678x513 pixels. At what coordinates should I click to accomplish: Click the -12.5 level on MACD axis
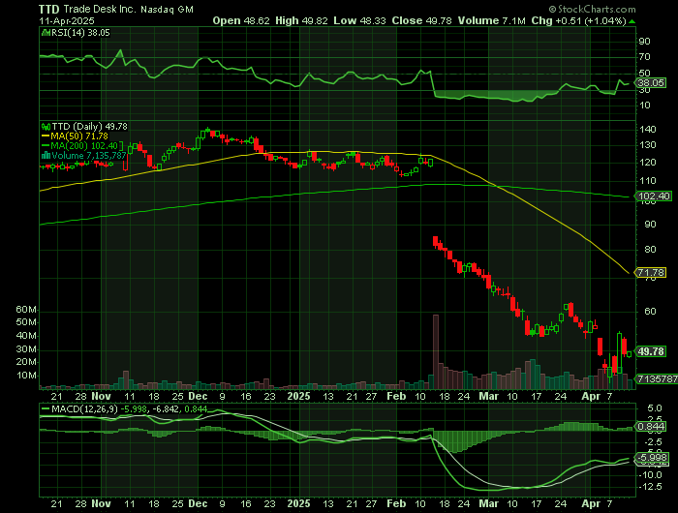[x=650, y=487]
